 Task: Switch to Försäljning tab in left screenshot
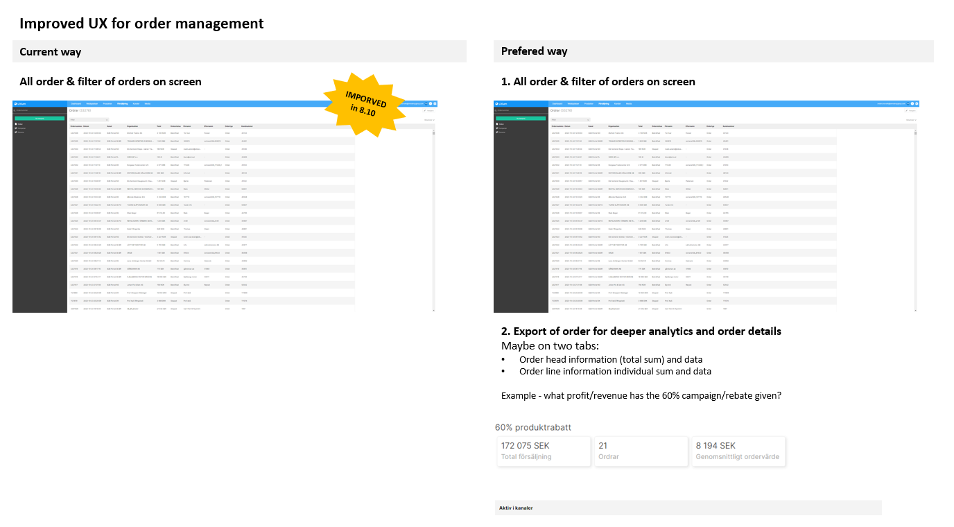click(122, 103)
